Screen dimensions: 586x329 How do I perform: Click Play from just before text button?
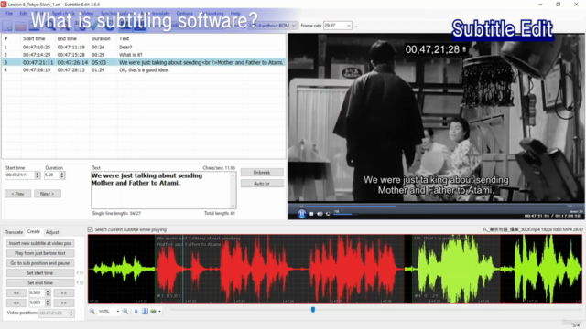tap(40, 253)
